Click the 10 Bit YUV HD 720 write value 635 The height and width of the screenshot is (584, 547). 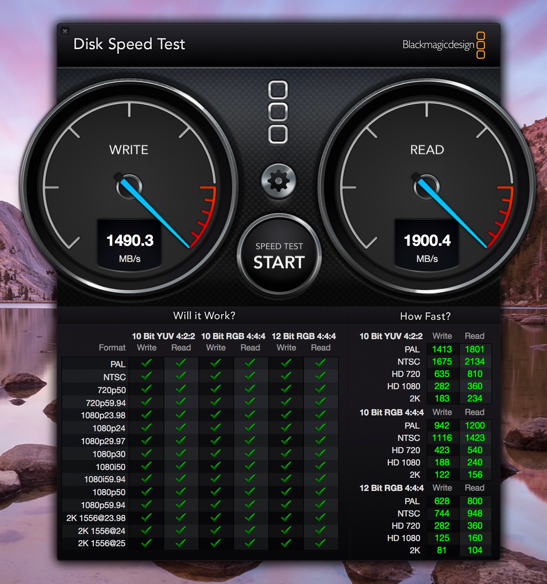click(442, 374)
